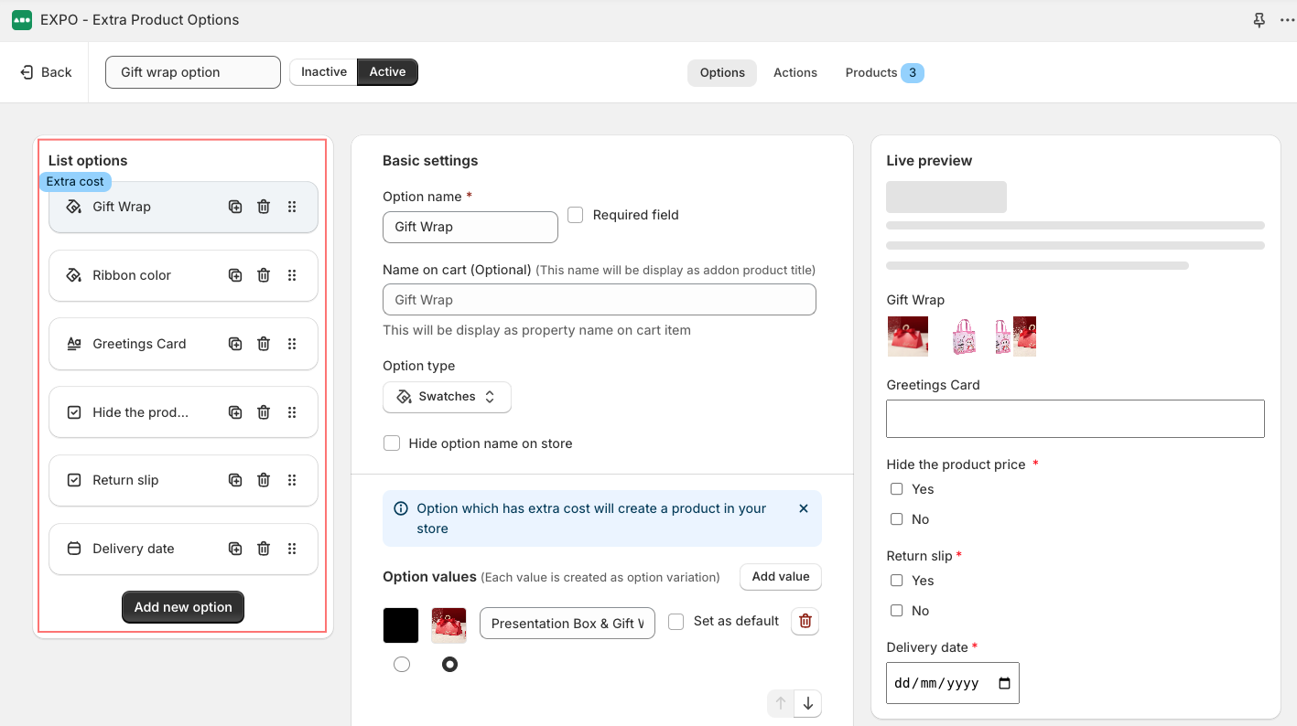
Task: Click the Greetings Card preview text box
Action: 1075,419
